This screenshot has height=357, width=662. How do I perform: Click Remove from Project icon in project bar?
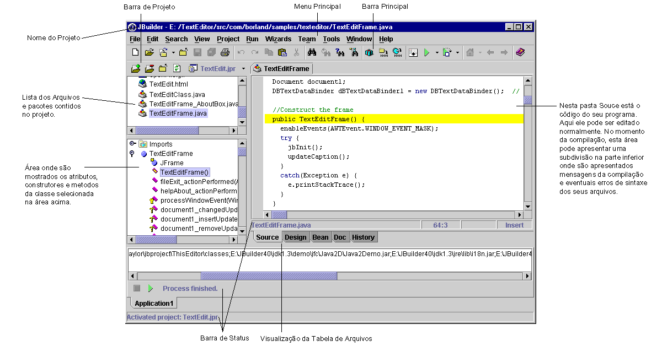tap(149, 69)
